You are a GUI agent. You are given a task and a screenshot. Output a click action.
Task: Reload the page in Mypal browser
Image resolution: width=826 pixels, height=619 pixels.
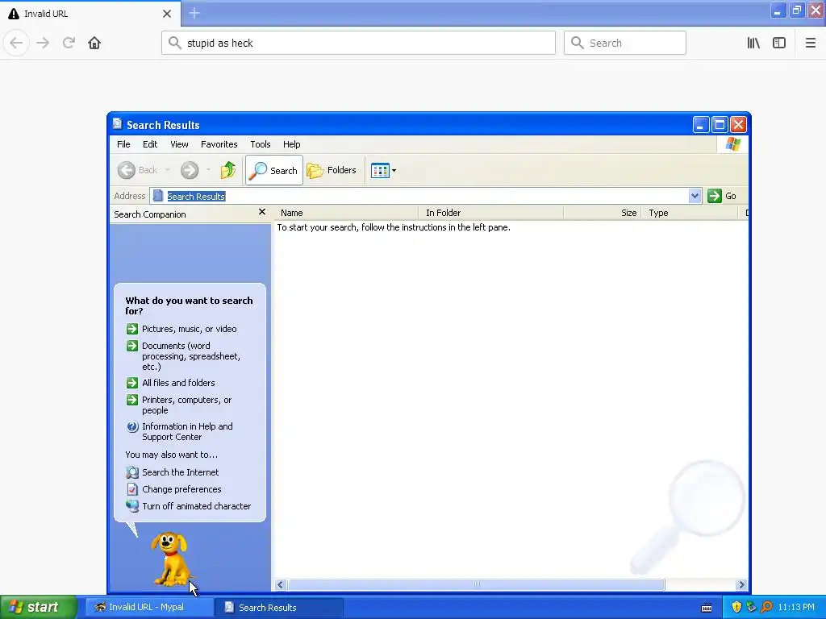coord(69,43)
